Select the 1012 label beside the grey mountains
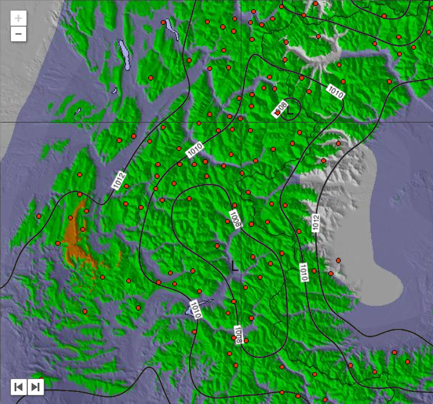 pyautogui.click(x=315, y=223)
